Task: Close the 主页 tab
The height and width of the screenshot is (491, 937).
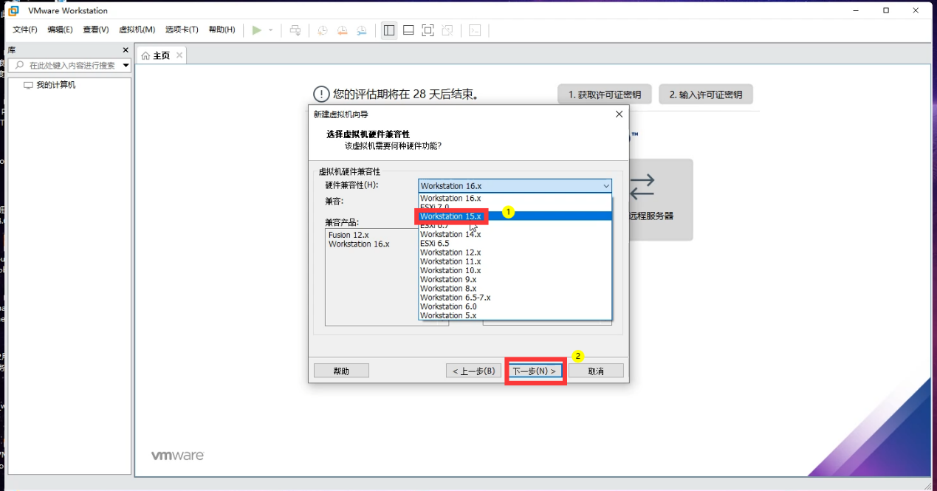Action: tap(179, 55)
